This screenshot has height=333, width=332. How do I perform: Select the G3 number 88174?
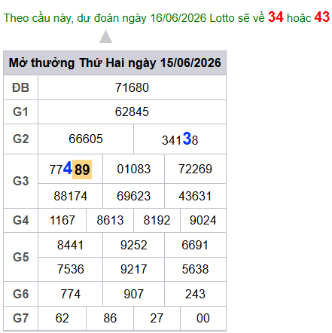[x=71, y=196]
